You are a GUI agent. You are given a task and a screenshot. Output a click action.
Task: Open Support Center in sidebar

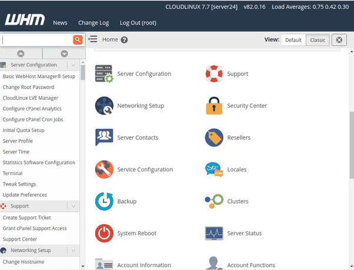pos(19,239)
